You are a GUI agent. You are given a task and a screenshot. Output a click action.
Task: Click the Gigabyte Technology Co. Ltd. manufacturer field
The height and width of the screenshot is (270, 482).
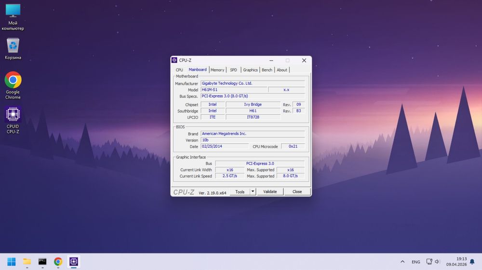pyautogui.click(x=253, y=84)
